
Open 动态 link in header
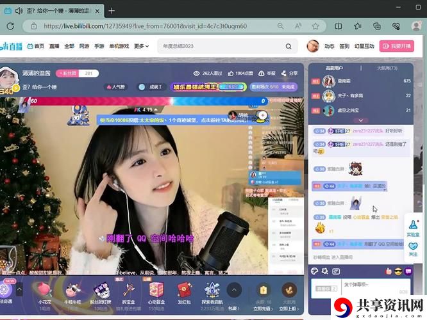point(329,46)
